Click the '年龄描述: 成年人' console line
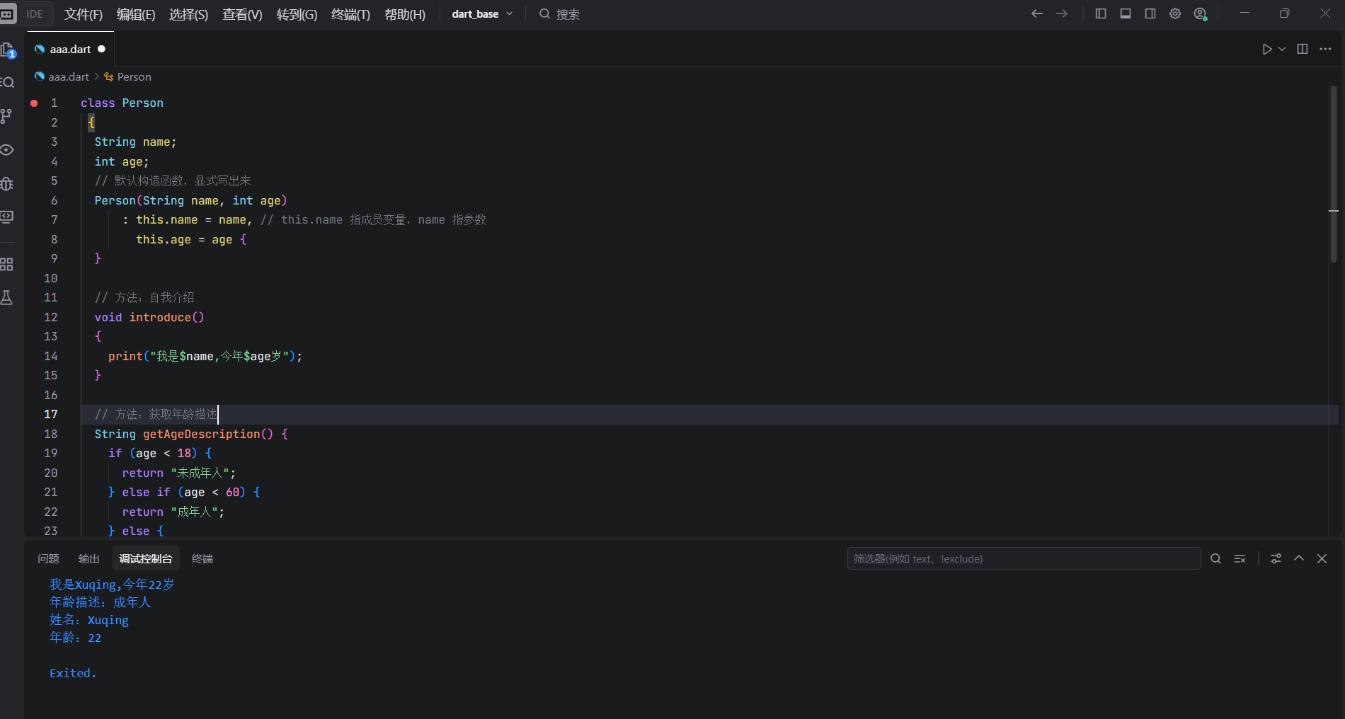The width and height of the screenshot is (1345, 719). click(x=101, y=602)
